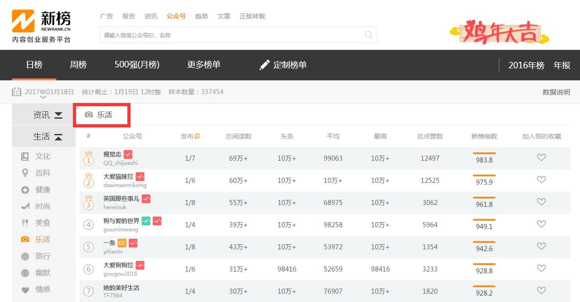Click the orange CC badge next to 一条

[x=122, y=243]
